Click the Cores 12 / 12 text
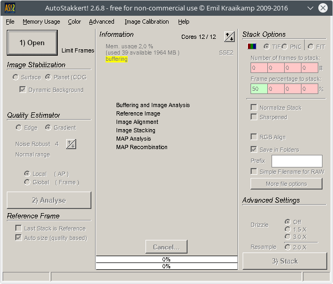The height and width of the screenshot is (284, 333). tap(199, 37)
